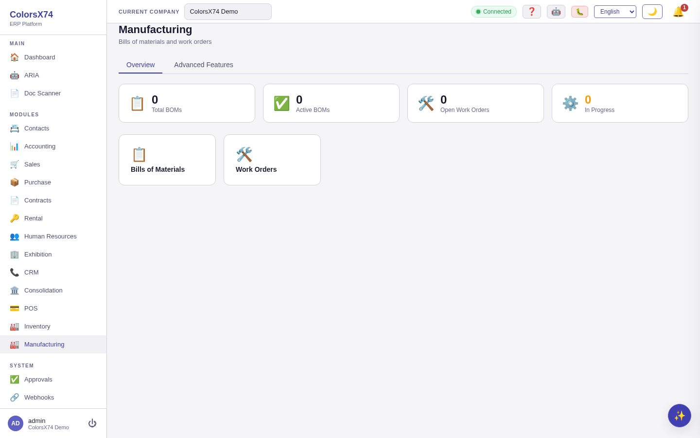Open notifications bell with badge

coord(679,12)
